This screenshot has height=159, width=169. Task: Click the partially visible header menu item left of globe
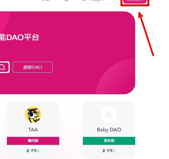pos(46,1)
